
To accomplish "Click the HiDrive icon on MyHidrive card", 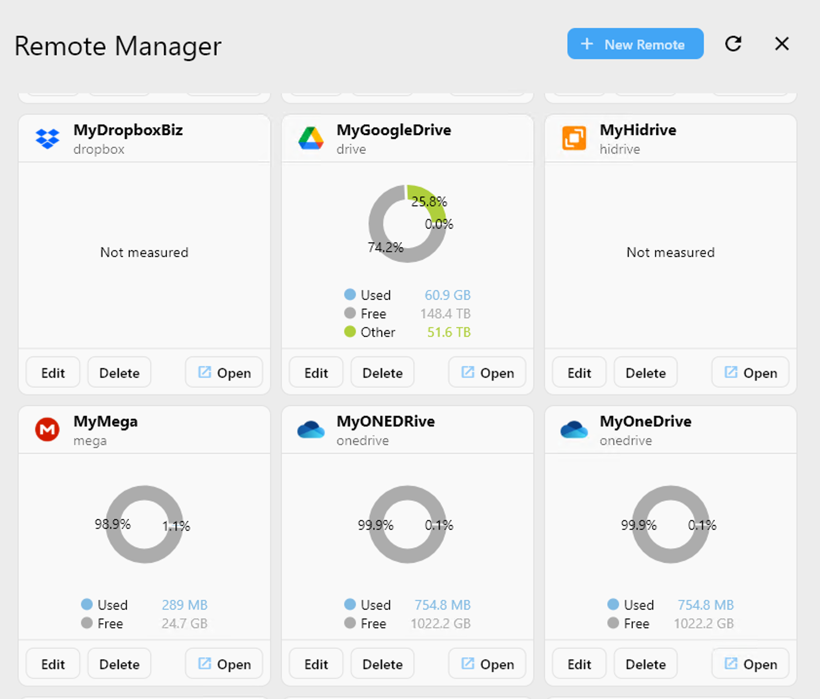I will point(573,138).
